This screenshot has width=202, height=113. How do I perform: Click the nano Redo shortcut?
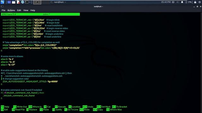(x=84, y=110)
